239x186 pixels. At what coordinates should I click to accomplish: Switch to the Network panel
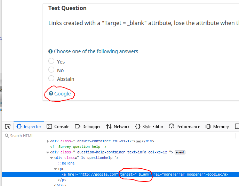pyautogui.click(x=118, y=127)
